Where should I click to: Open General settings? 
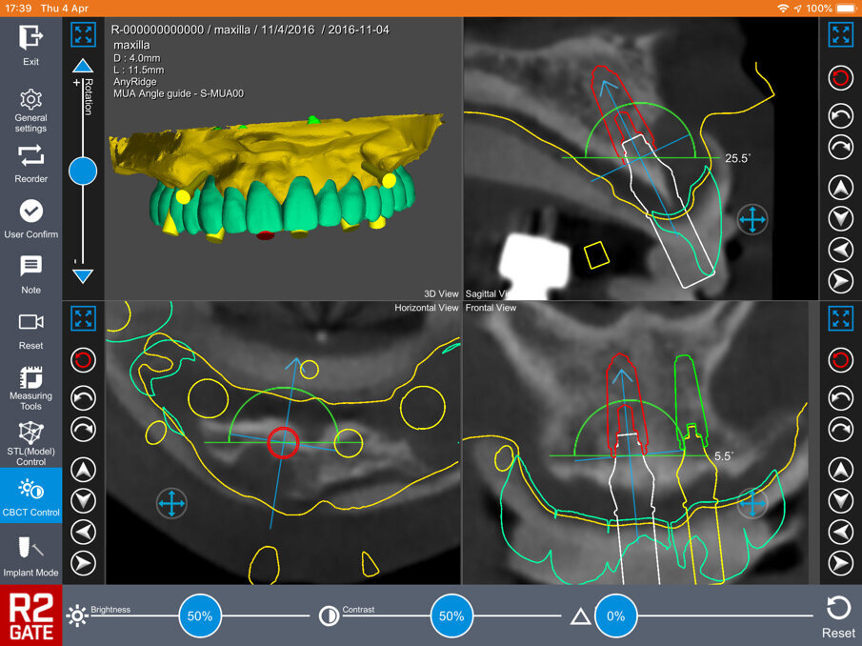coord(31,100)
